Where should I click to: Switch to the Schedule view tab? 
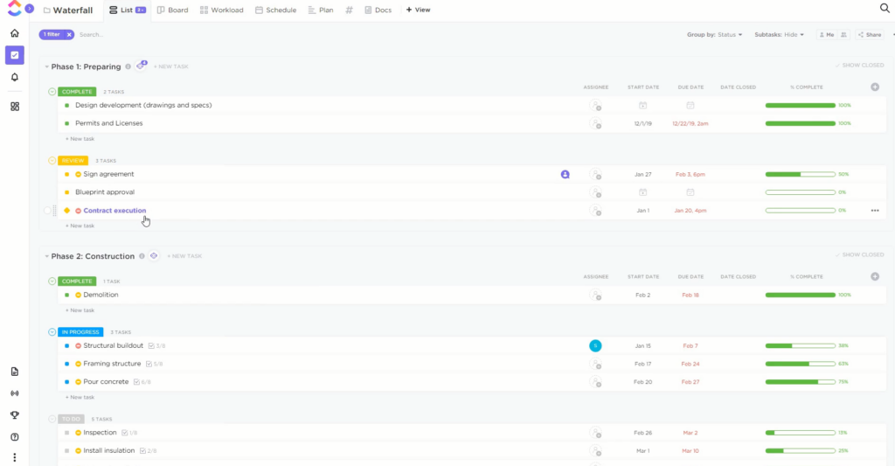275,10
